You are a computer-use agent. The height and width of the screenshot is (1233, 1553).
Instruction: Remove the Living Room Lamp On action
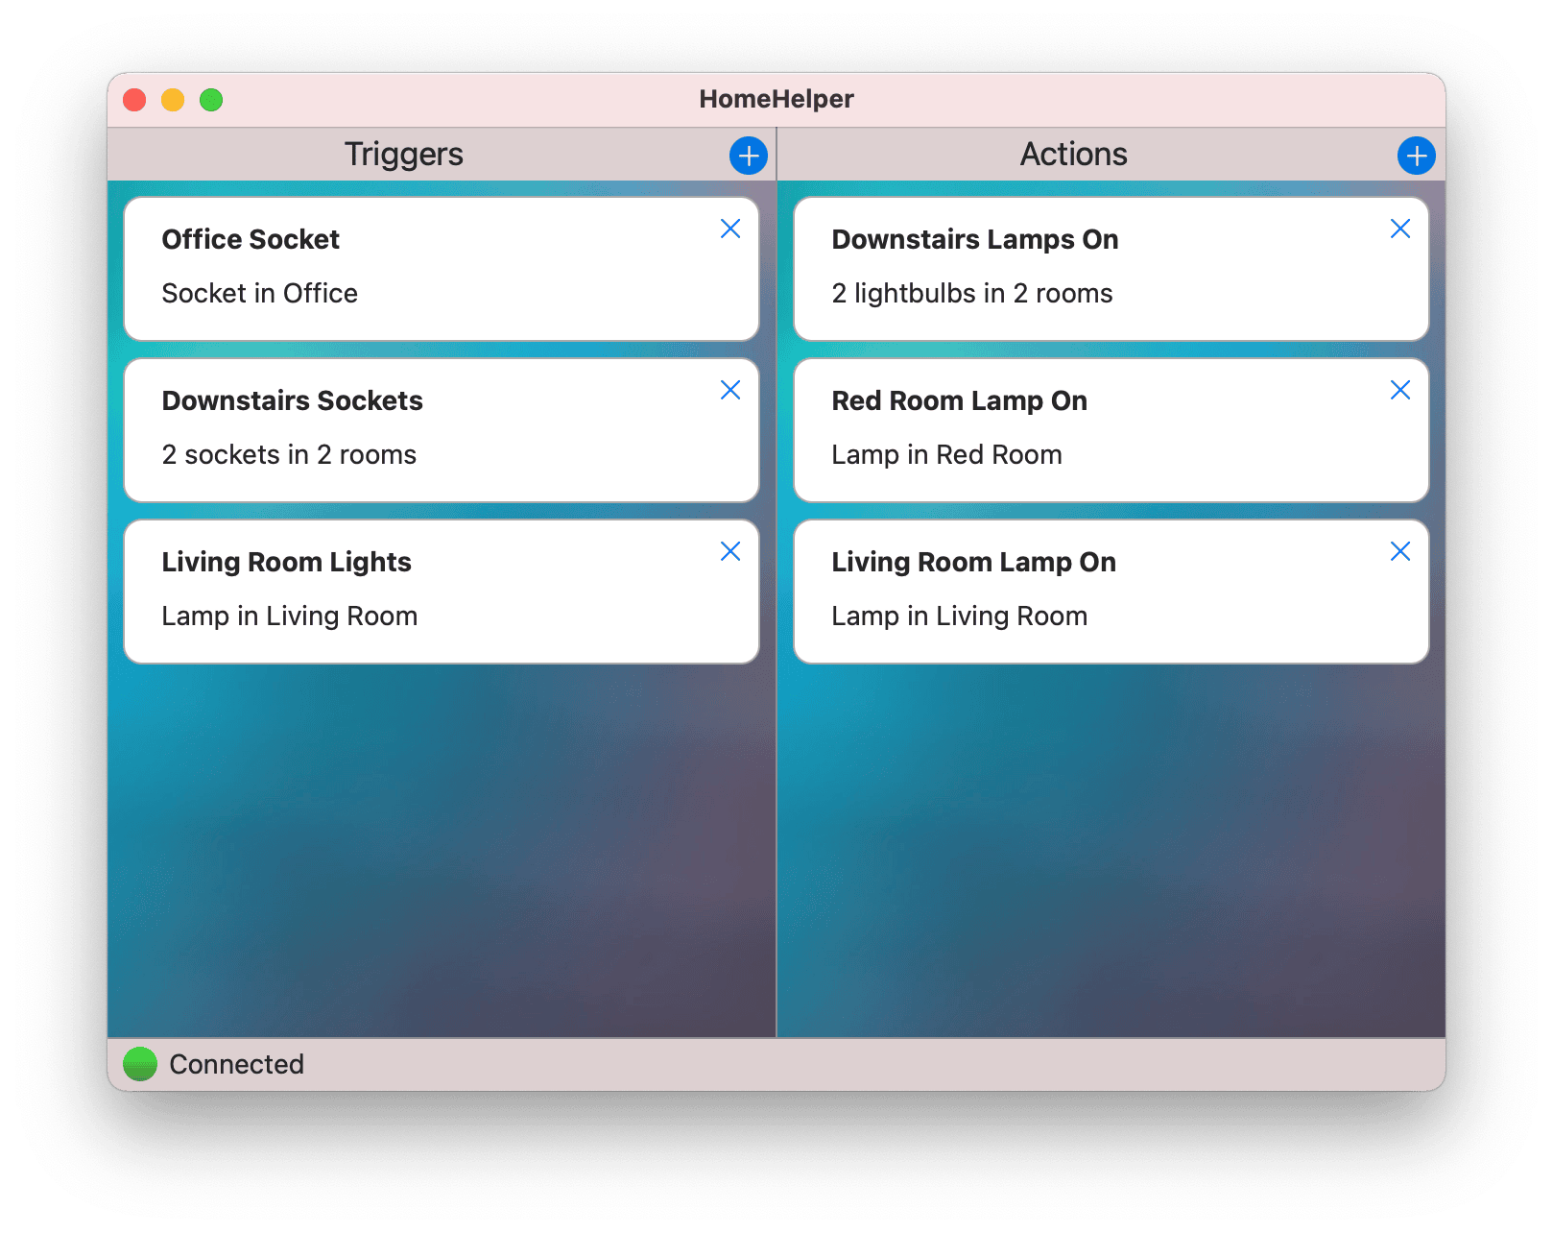click(1400, 551)
